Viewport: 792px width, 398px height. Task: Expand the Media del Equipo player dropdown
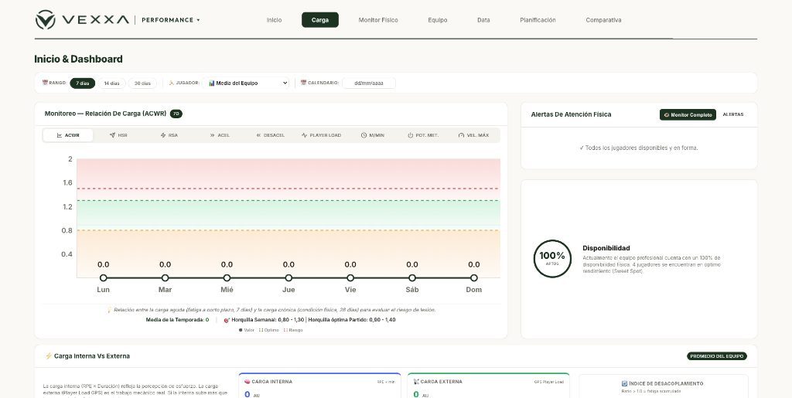(245, 83)
